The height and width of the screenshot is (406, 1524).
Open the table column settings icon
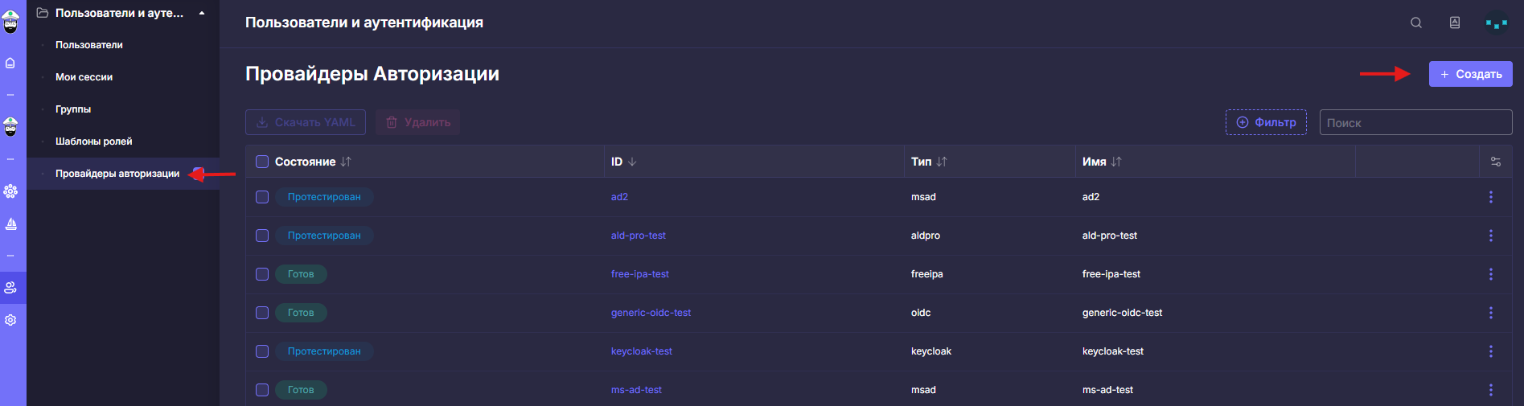click(1496, 162)
